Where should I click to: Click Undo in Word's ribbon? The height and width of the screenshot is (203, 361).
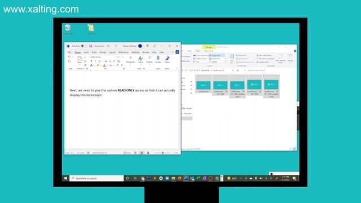tap(69, 57)
